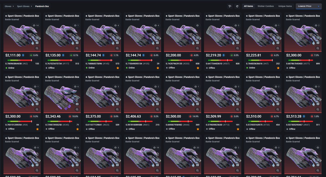Click float value 0.537305295467
Screen dimensions: 326x177
(294, 125)
